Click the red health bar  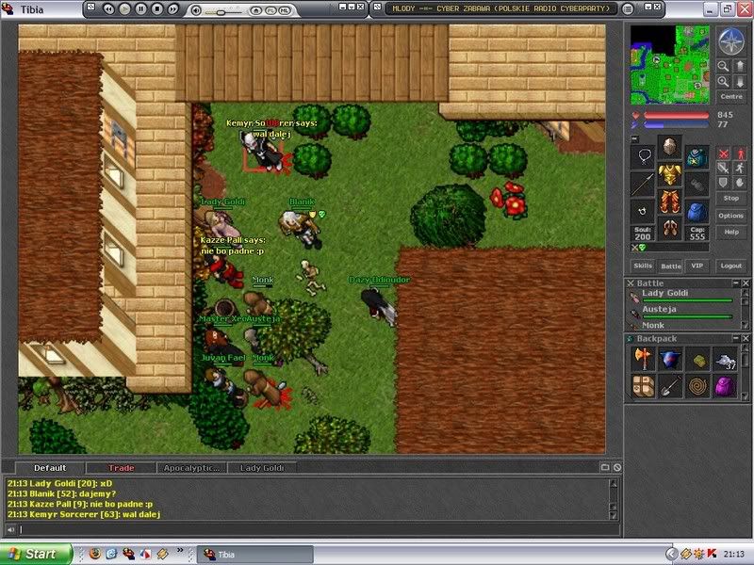tap(676, 116)
